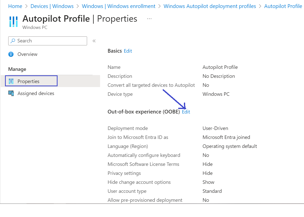This screenshot has width=304, height=217.
Task: Open Assigned devices in the sidebar
Action: pos(35,93)
